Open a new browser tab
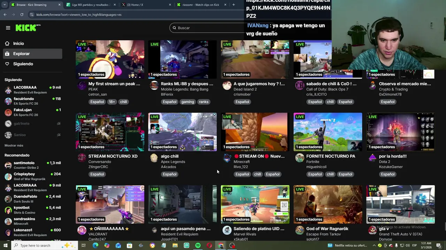The image size is (446, 250). (233, 5)
